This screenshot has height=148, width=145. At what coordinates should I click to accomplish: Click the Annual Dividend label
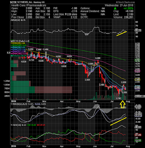click(x=90, y=11)
